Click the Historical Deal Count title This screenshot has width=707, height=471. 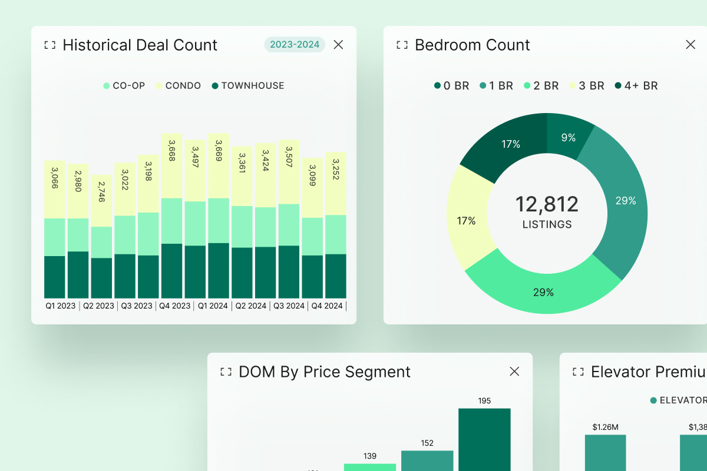pyautogui.click(x=140, y=45)
